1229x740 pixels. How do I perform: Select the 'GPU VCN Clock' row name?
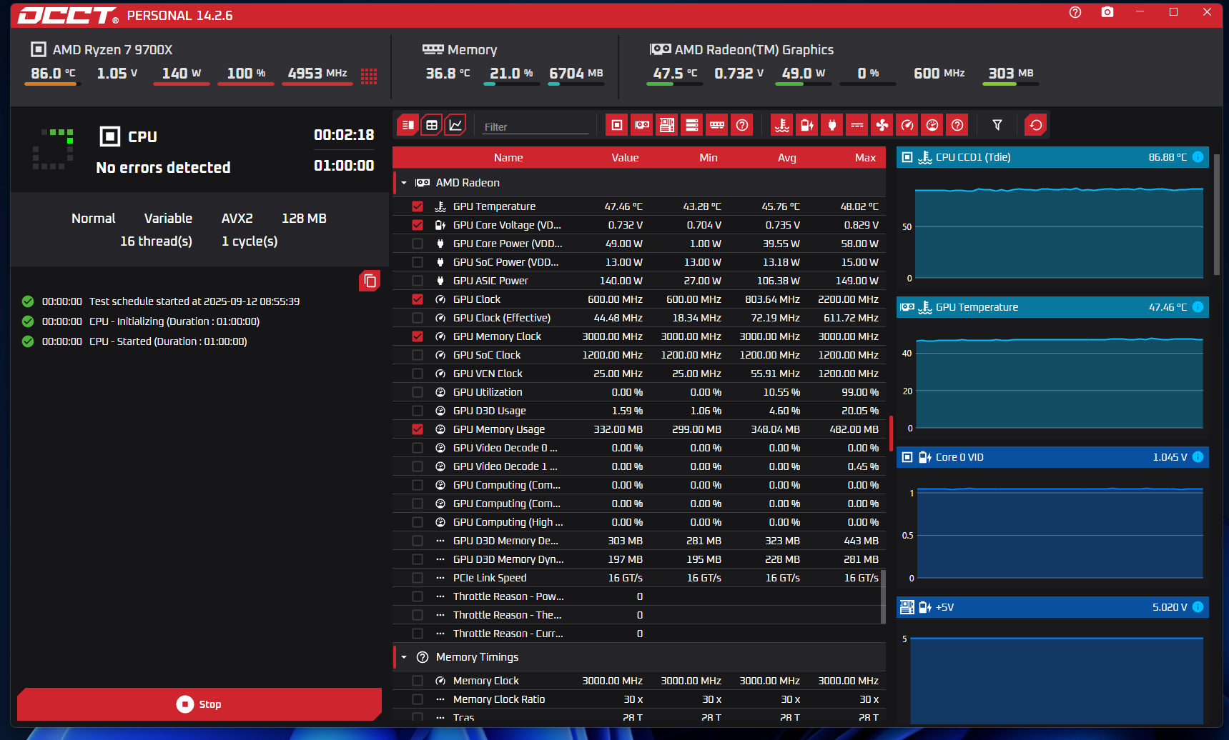point(488,374)
